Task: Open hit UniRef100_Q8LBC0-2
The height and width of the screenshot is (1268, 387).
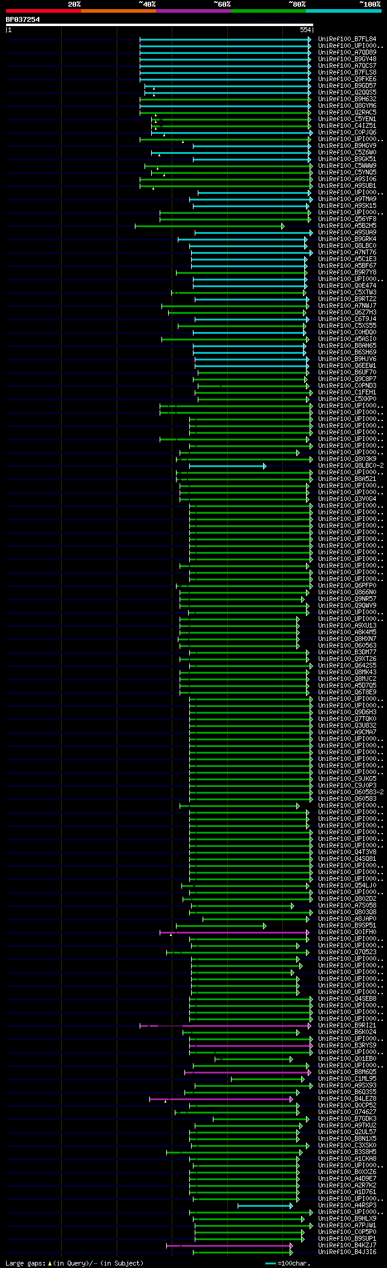Action: tap(351, 466)
